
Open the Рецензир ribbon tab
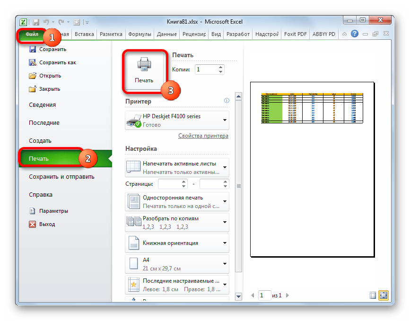coord(194,34)
